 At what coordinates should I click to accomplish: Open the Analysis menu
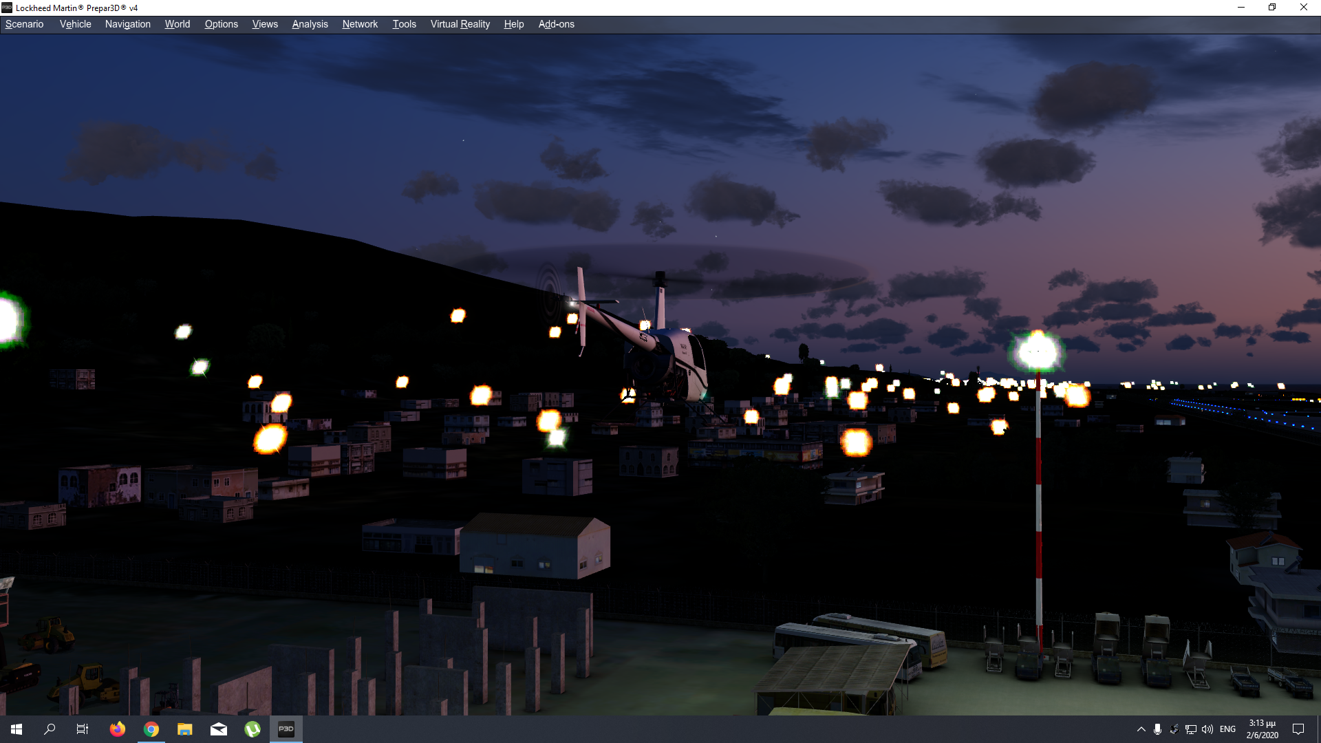310,24
